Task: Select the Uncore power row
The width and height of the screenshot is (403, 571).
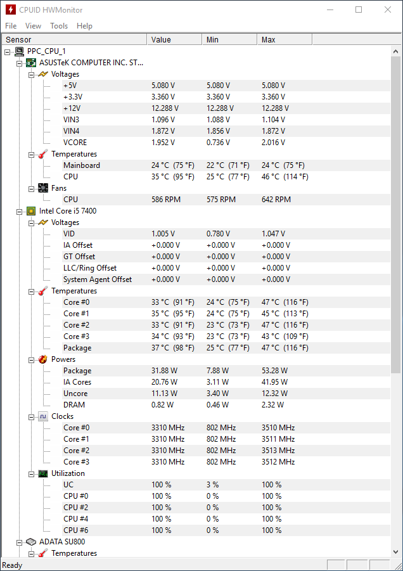Action: tap(226, 394)
